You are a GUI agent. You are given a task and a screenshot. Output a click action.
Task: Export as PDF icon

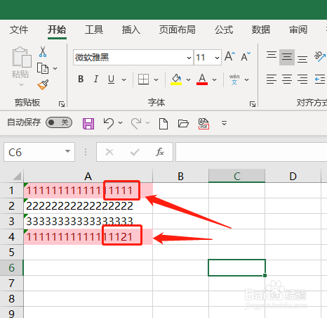203,124
